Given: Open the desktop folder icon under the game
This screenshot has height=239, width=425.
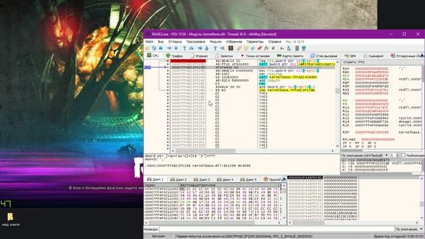Looking at the screenshot, I should tap(11, 217).
